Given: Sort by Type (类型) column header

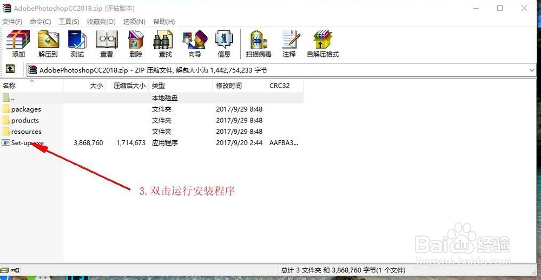Looking at the screenshot, I should [x=181, y=86].
